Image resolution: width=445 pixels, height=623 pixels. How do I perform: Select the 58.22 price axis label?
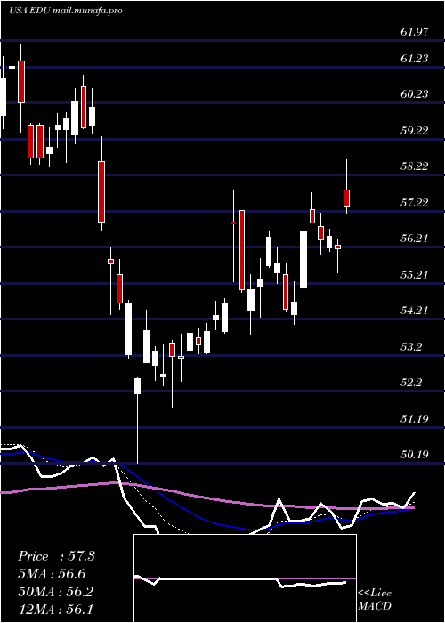coord(415,166)
